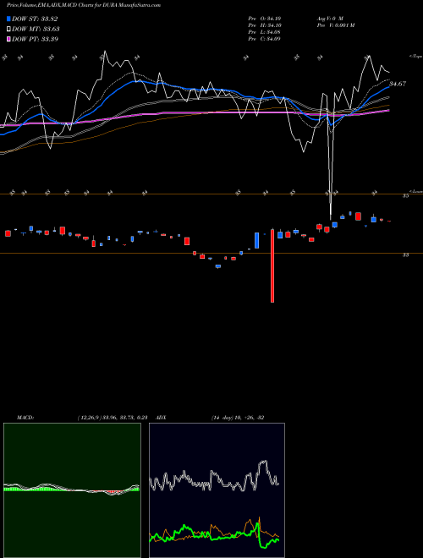The width and height of the screenshot is (423, 558).
Task: Click the 'Pre H: 34.10' high value
Action: [x=264, y=25]
